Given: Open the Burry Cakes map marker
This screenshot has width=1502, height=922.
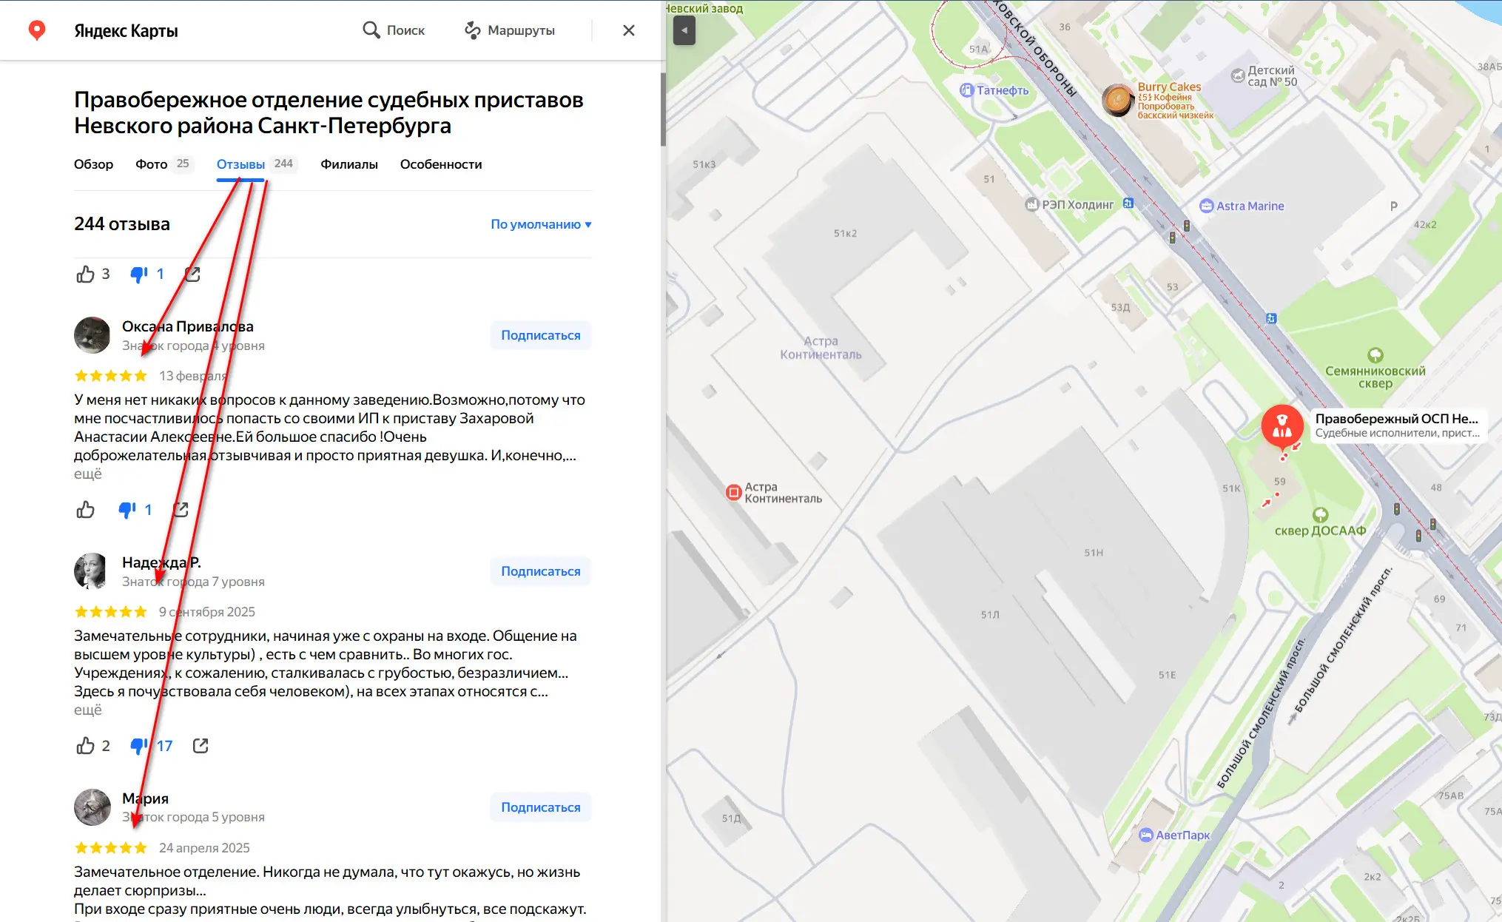Looking at the screenshot, I should [x=1118, y=100].
